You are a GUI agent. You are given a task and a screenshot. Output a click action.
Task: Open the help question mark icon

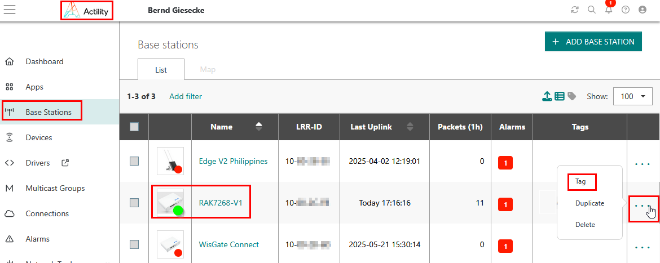(626, 10)
